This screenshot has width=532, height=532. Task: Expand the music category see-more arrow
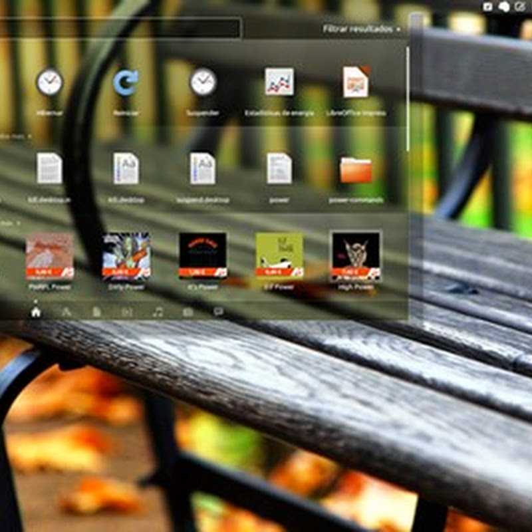pos(19,223)
